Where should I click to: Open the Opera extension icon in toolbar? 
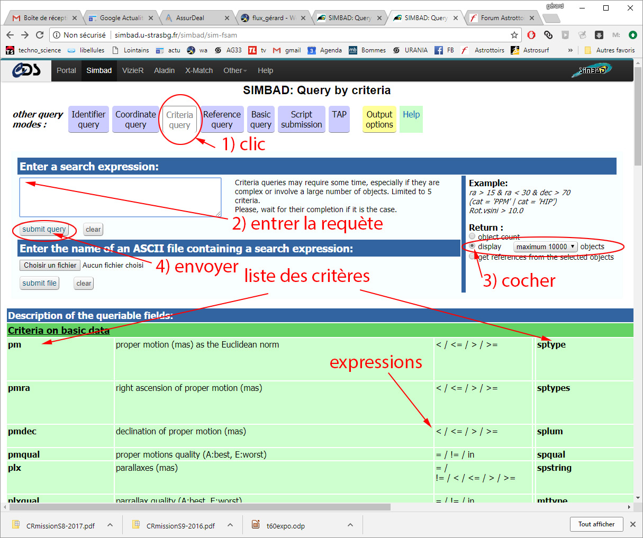531,35
